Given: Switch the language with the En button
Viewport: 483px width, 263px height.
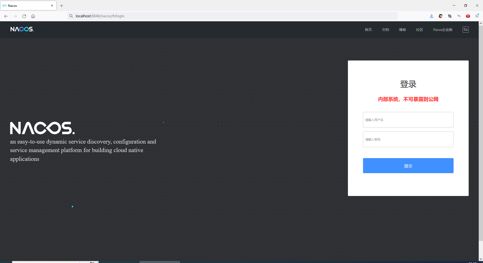Looking at the screenshot, I should [x=466, y=30].
